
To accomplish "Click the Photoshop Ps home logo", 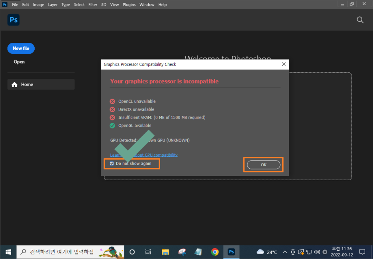I will 13,20.
